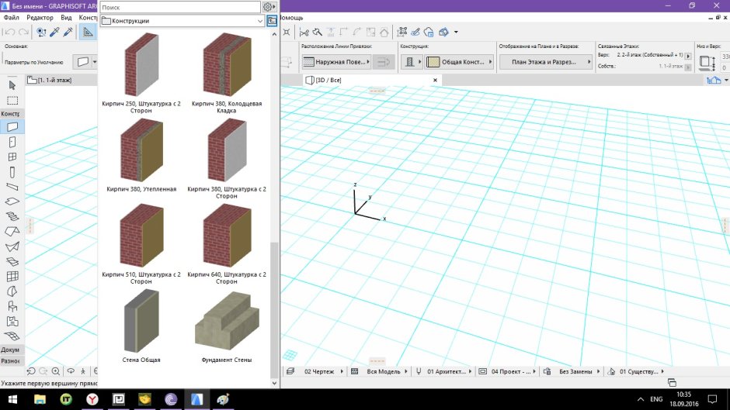Select the Stair tool
The height and width of the screenshot is (410, 730).
[12, 216]
